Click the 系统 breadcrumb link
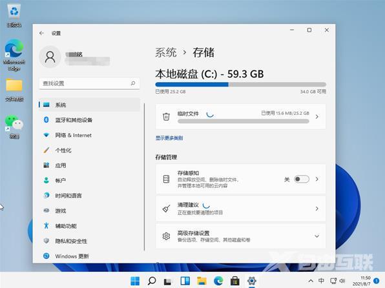The width and height of the screenshot is (385, 288). 166,52
